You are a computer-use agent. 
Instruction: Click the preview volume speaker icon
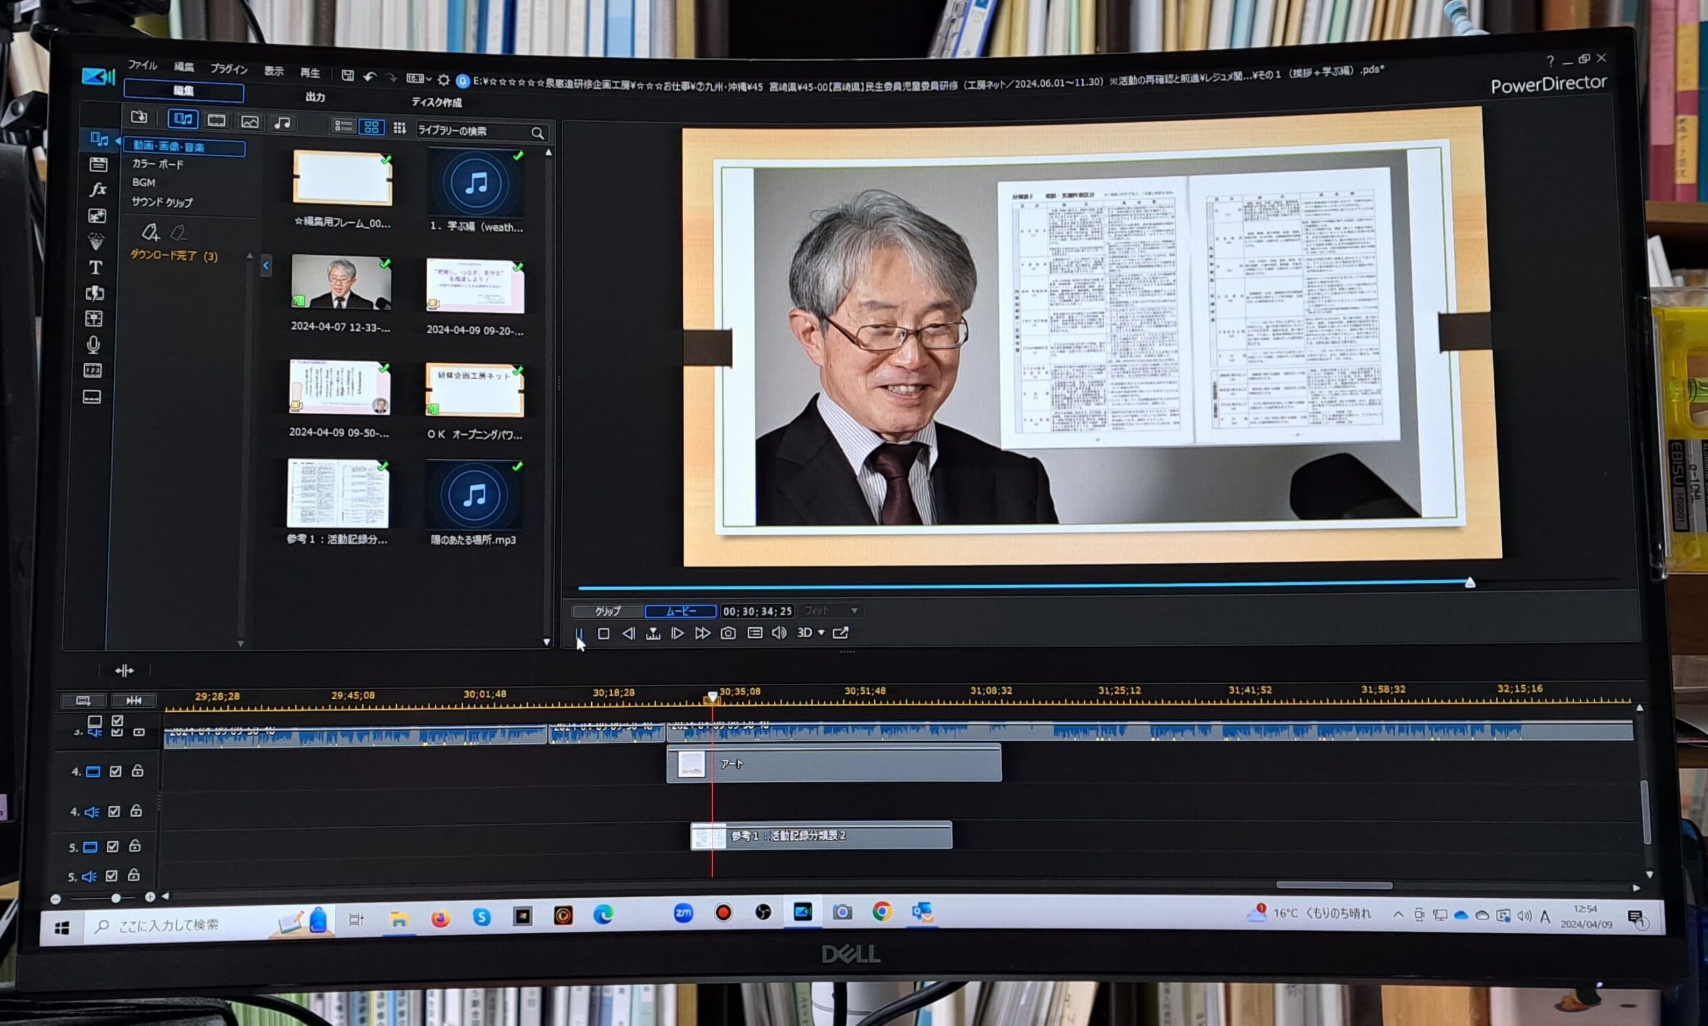(x=779, y=632)
